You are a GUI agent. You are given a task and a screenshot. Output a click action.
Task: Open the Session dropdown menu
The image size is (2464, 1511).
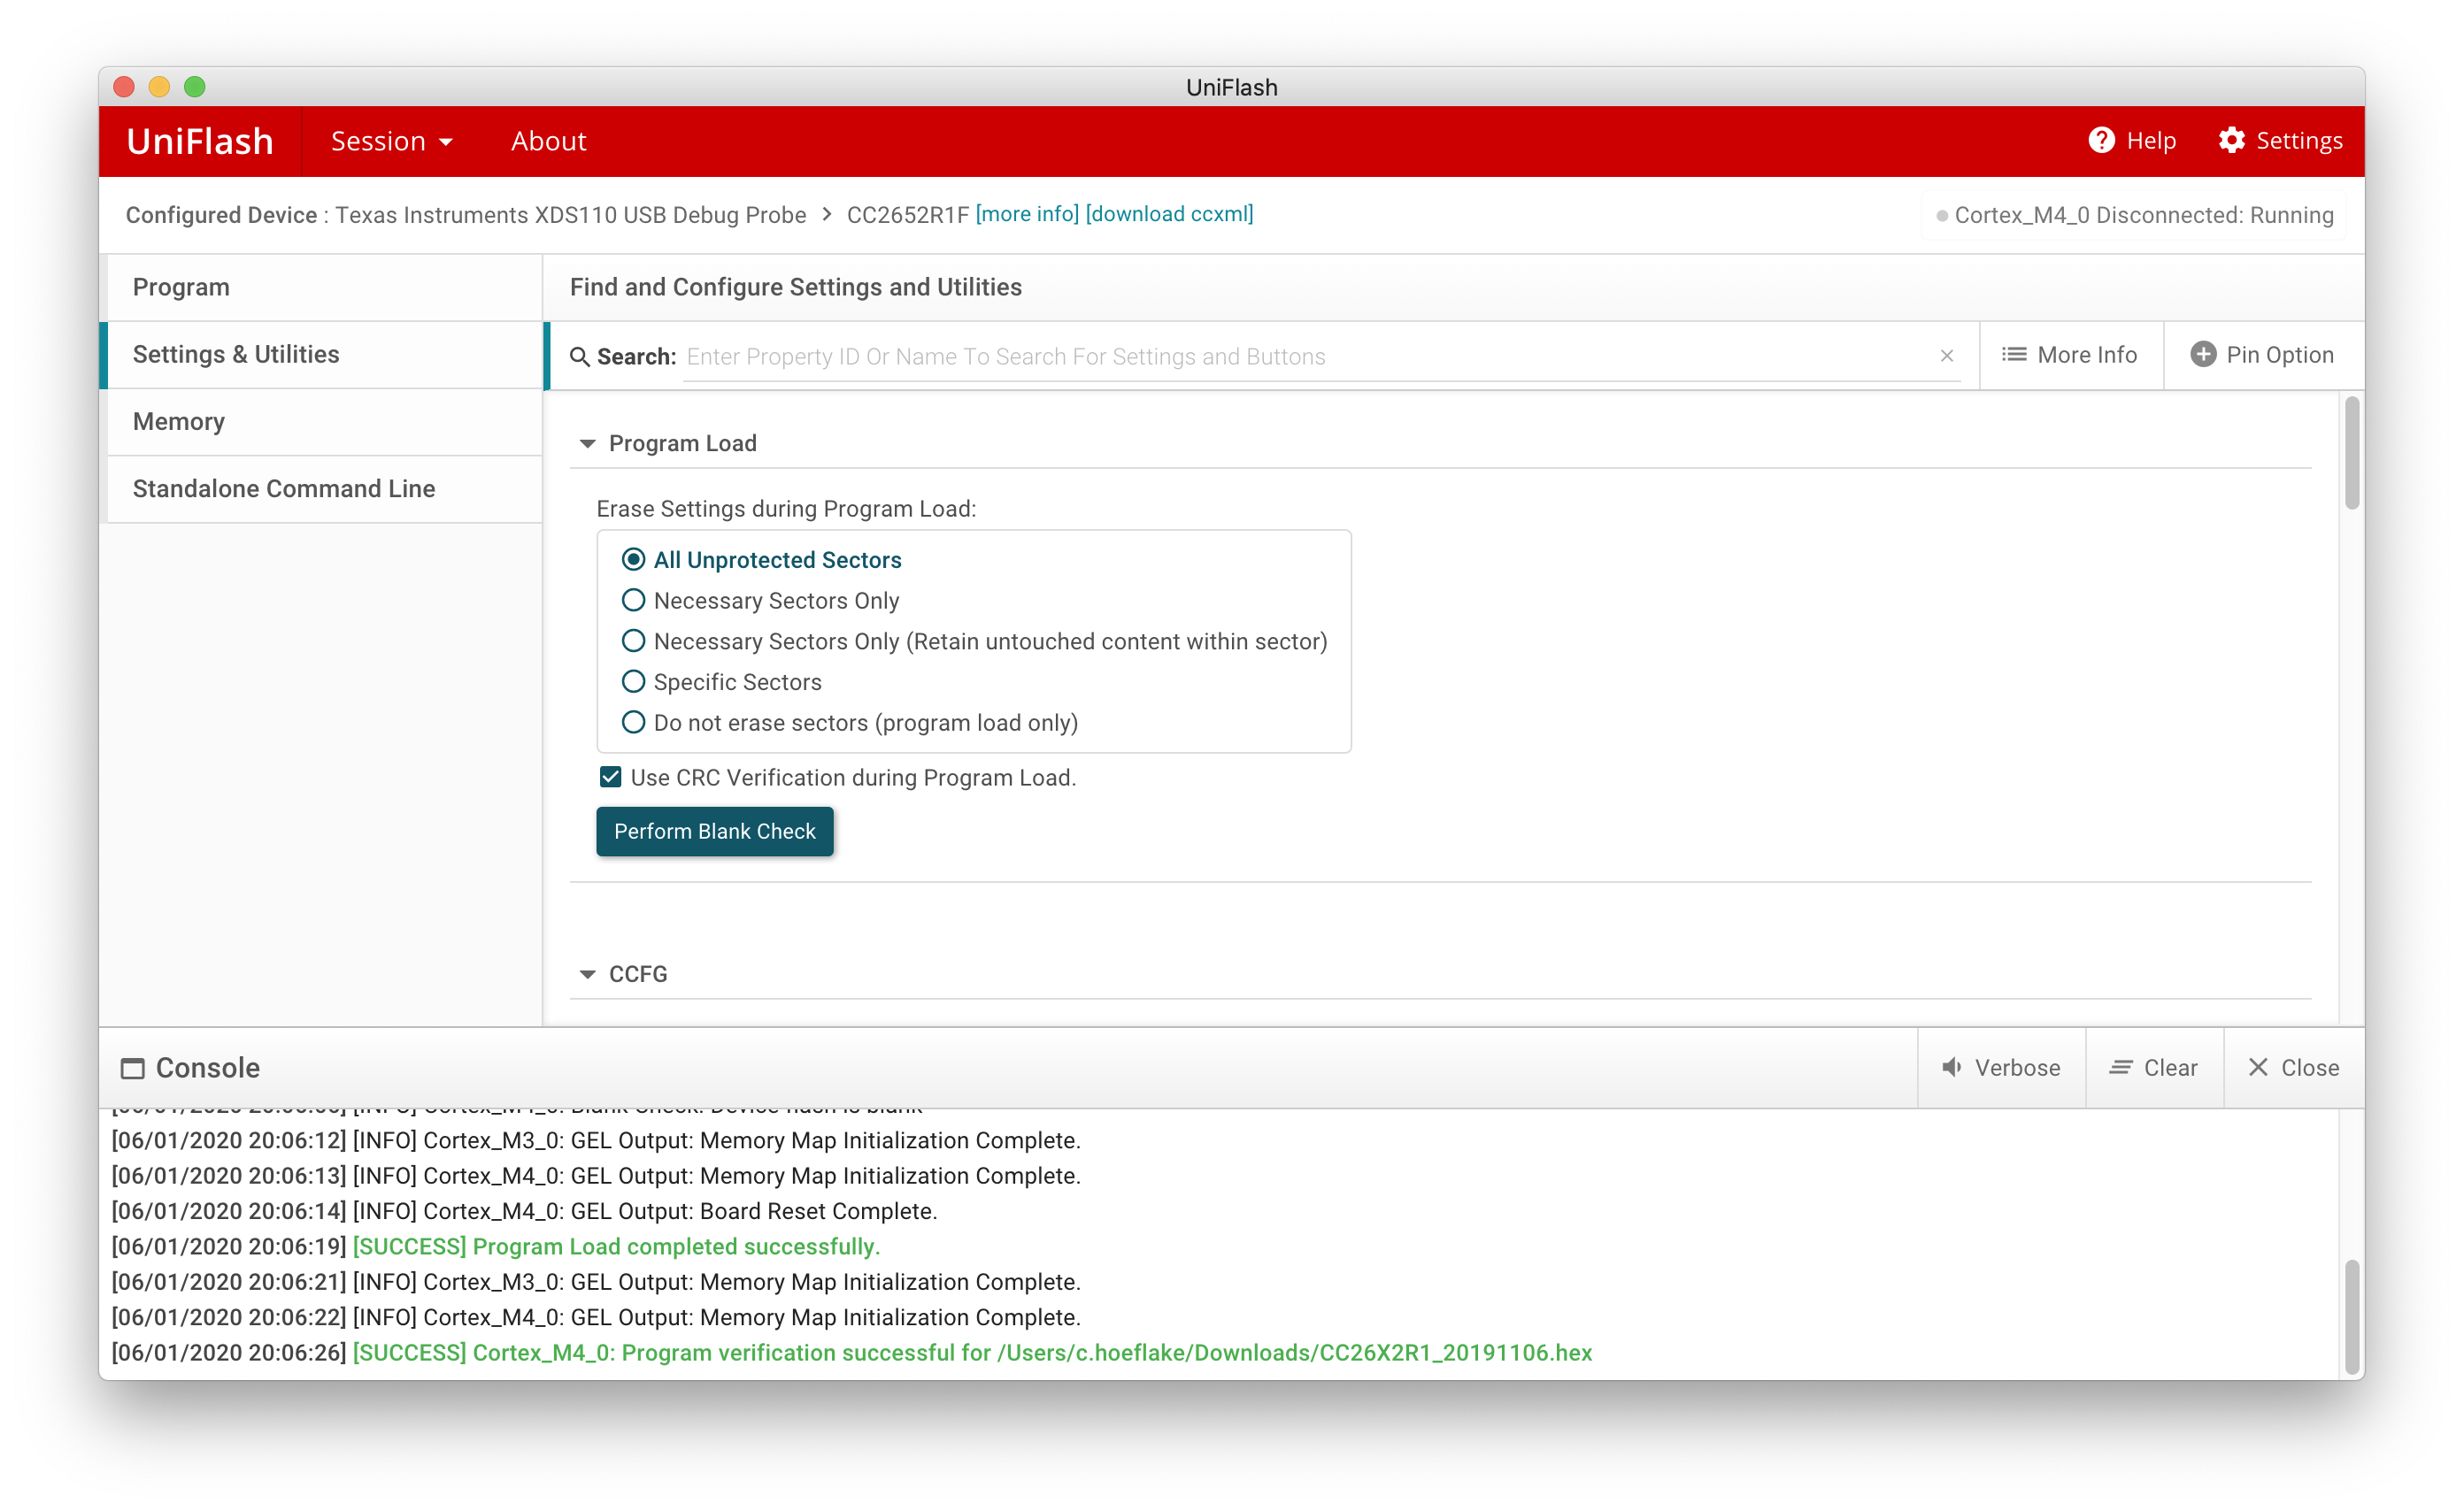coord(391,141)
